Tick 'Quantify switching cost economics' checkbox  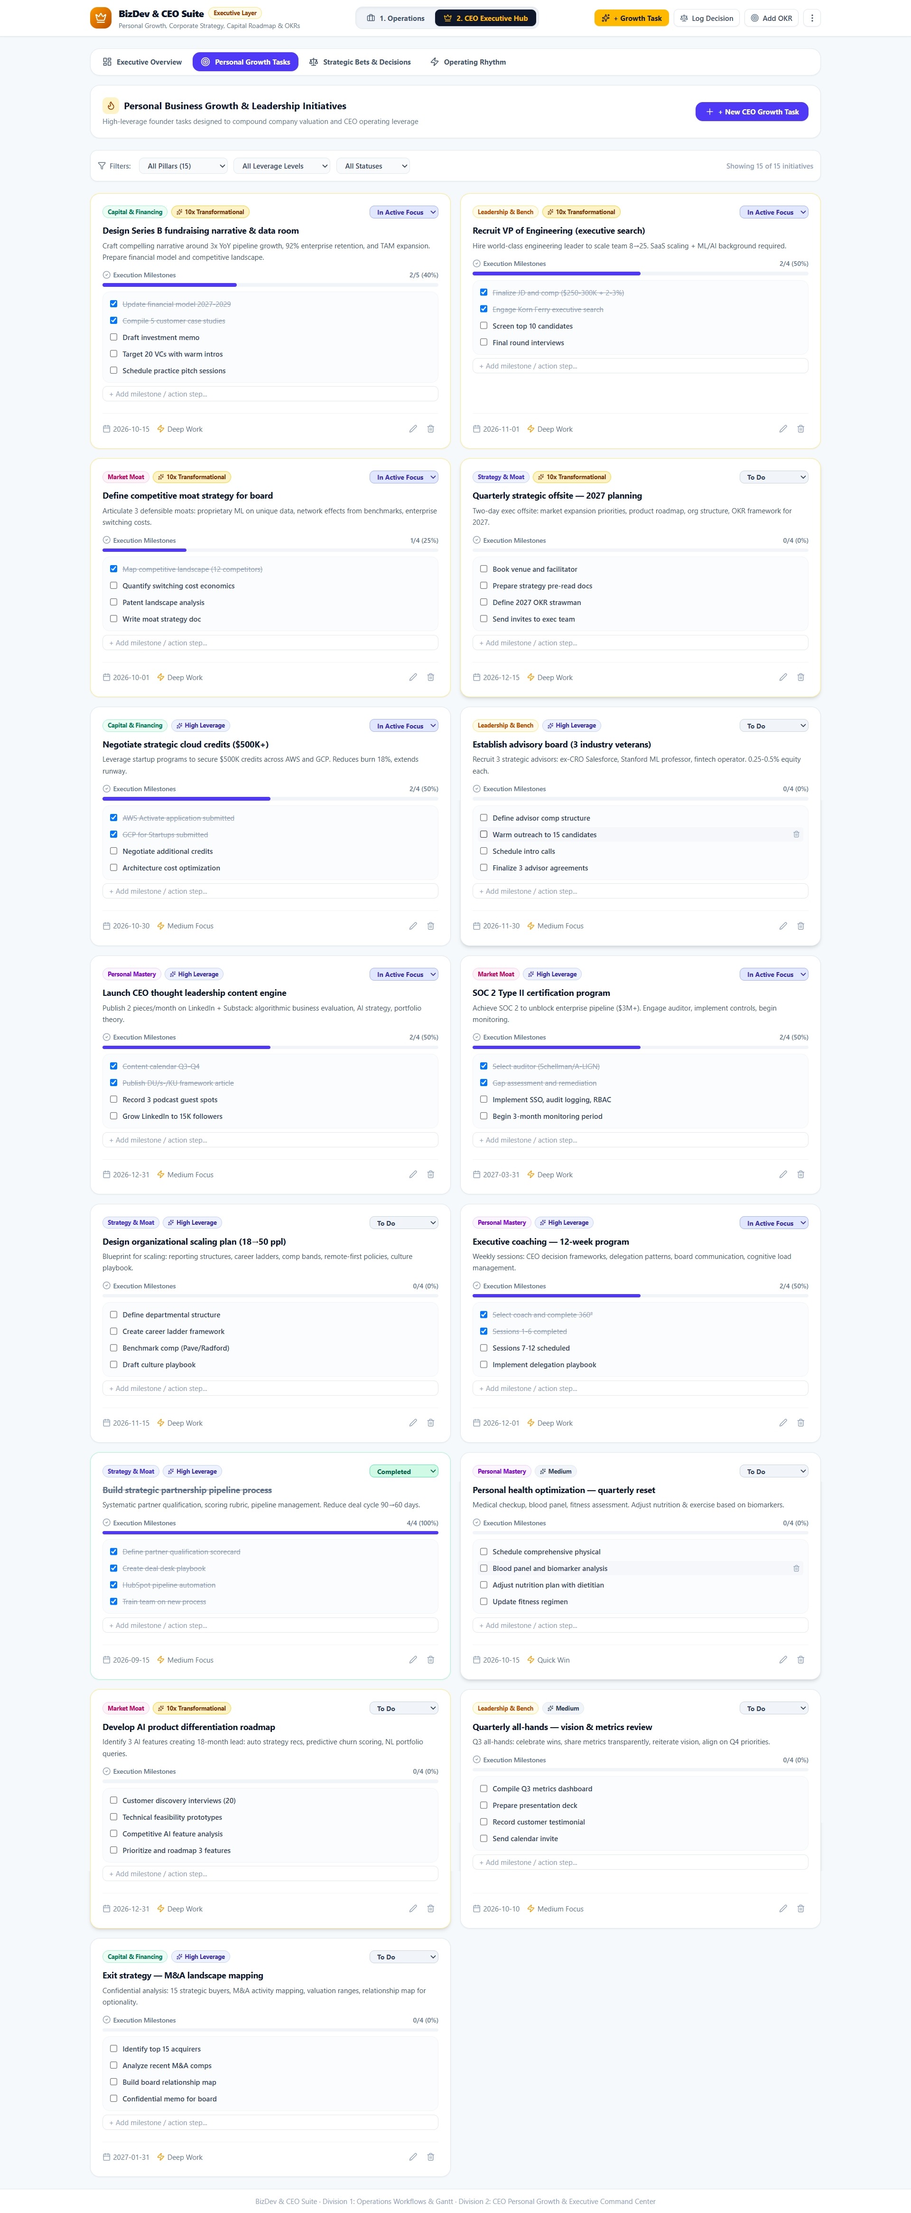(x=113, y=585)
